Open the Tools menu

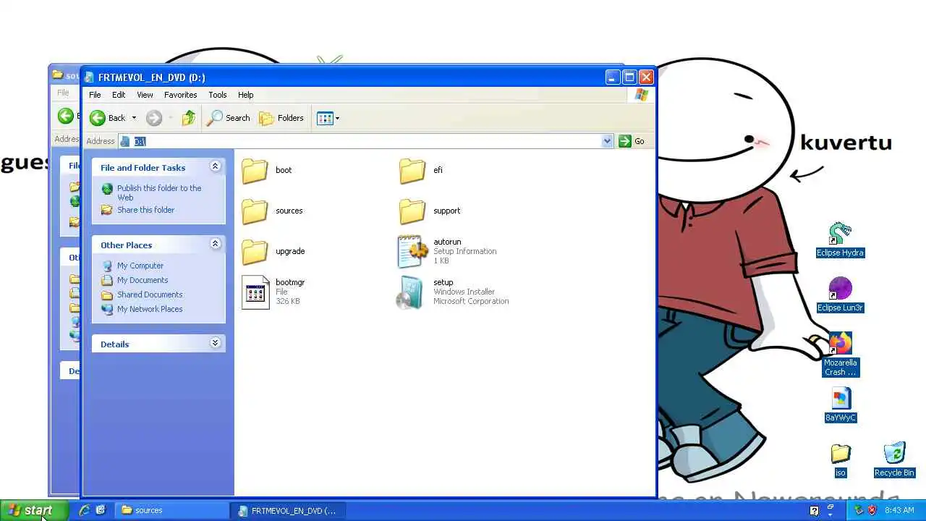pos(218,95)
